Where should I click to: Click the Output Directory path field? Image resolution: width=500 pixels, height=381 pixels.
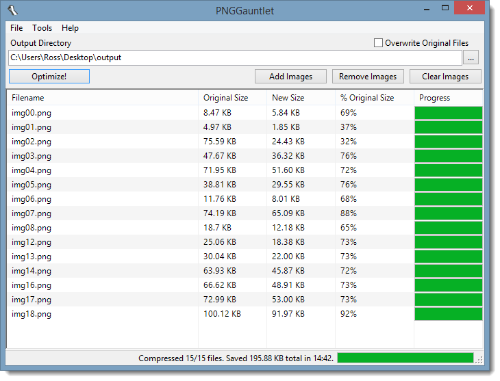pyautogui.click(x=234, y=57)
